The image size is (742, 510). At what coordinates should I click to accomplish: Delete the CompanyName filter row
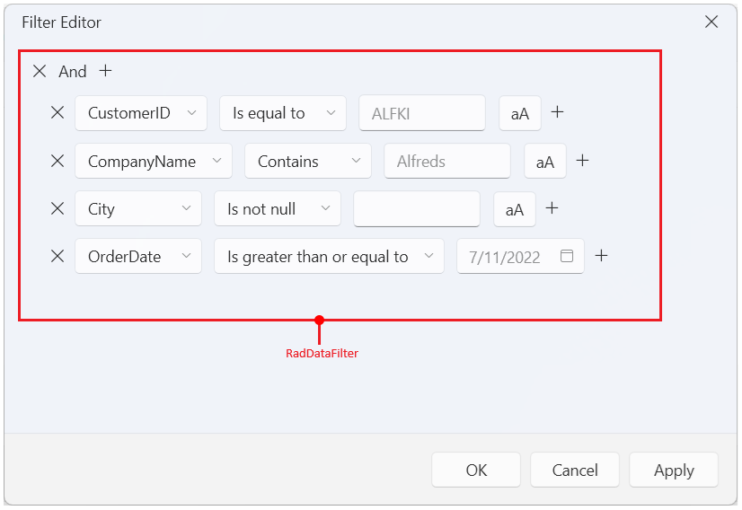pyautogui.click(x=57, y=161)
